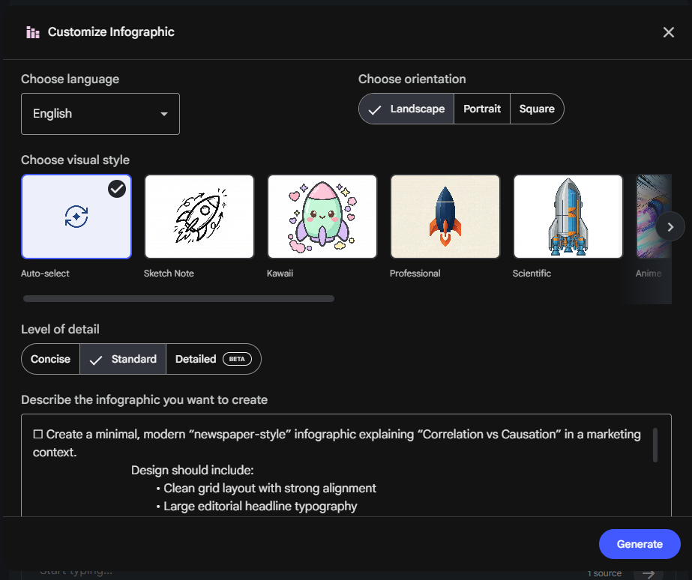Click the visual style horizontal scrollbar
The image size is (692, 580).
pos(178,298)
